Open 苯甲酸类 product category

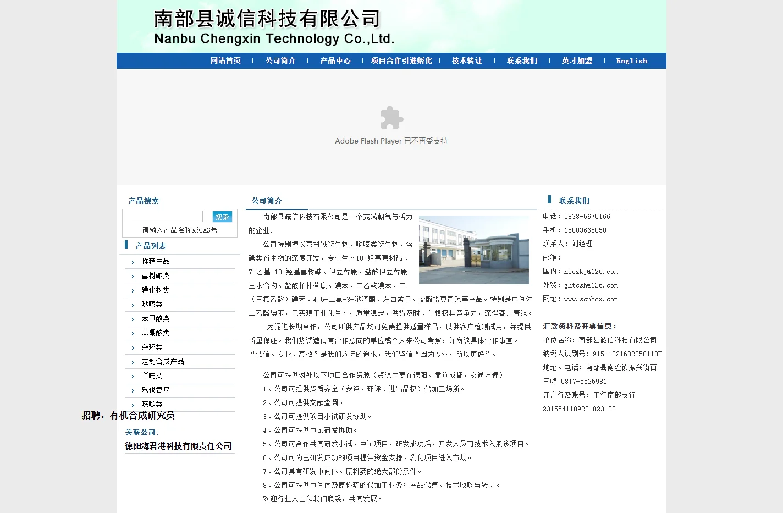[x=156, y=318]
